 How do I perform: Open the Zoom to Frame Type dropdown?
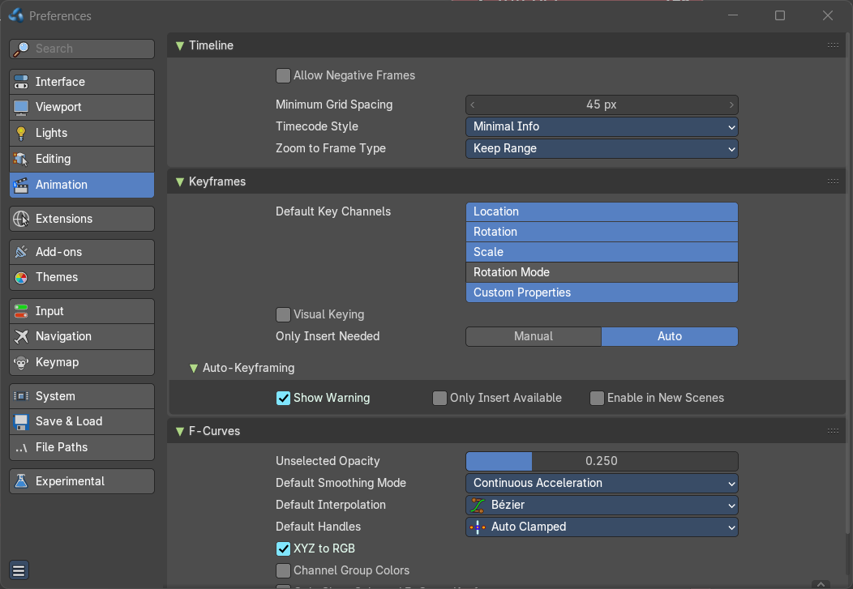602,149
